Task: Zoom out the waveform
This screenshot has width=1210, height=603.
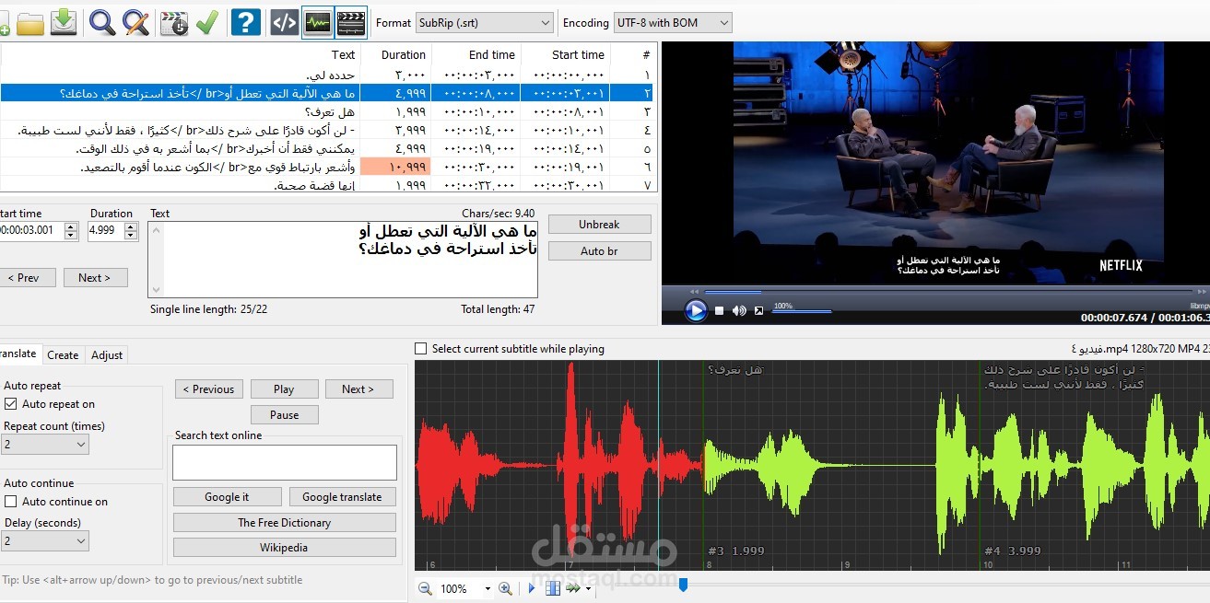Action: click(425, 588)
